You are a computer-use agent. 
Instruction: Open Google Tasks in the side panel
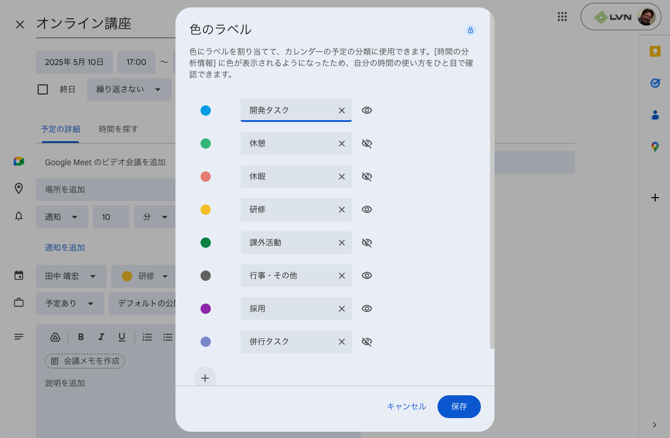tap(654, 83)
